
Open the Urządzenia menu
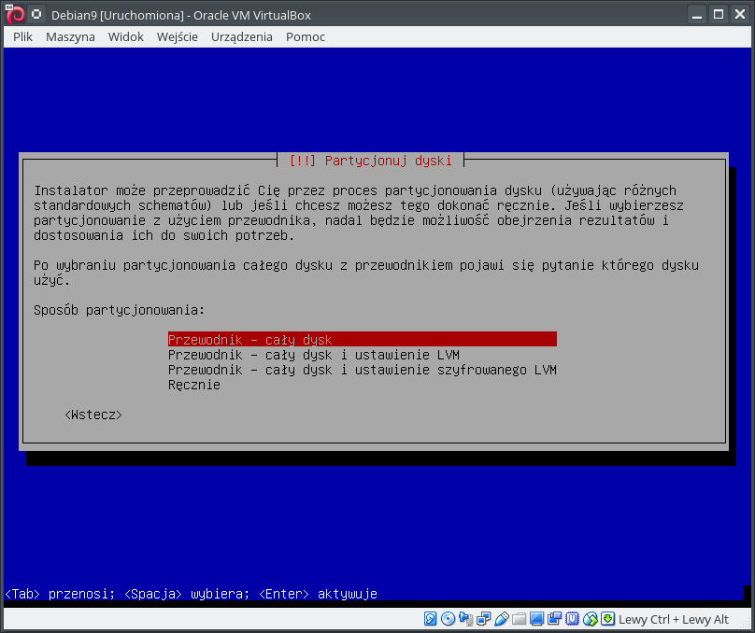(x=242, y=36)
